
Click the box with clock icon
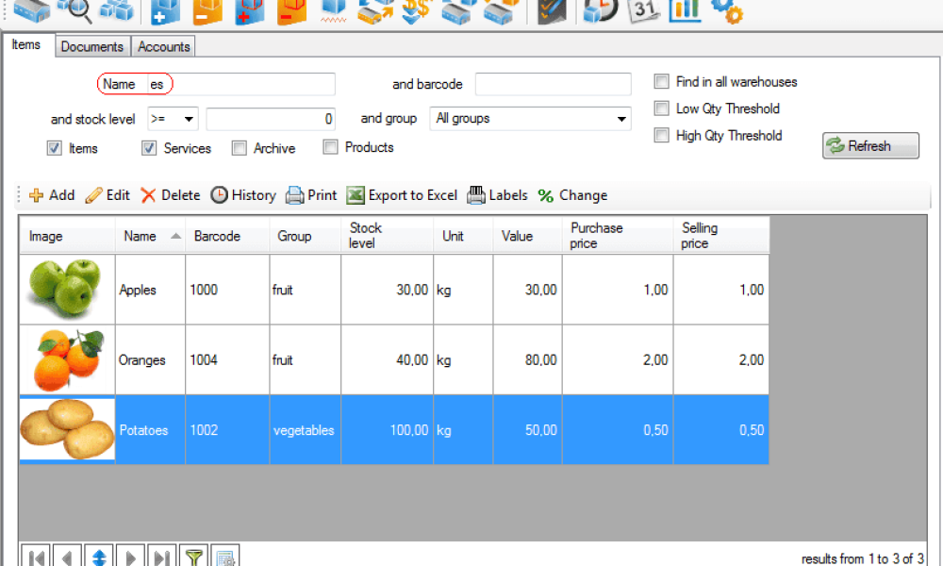(600, 10)
